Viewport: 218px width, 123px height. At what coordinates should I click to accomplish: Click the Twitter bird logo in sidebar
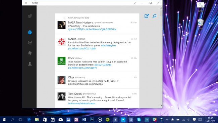pos(30,16)
